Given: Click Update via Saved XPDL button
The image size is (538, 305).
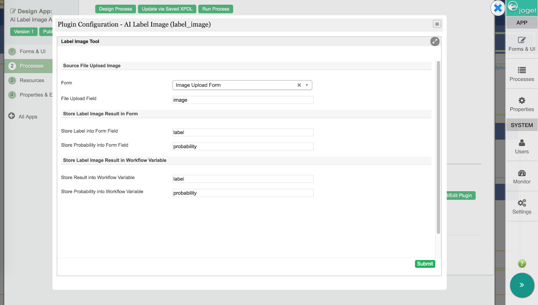Looking at the screenshot, I should pyautogui.click(x=167, y=9).
